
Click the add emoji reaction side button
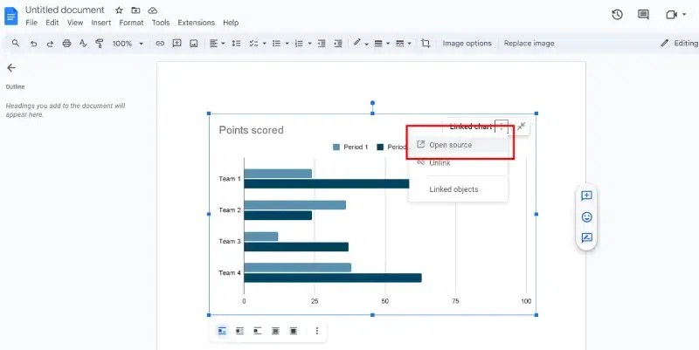click(x=586, y=216)
